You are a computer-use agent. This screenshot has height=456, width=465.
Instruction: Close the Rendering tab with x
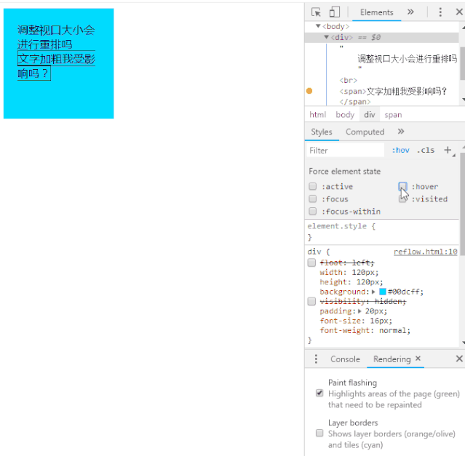click(x=418, y=359)
